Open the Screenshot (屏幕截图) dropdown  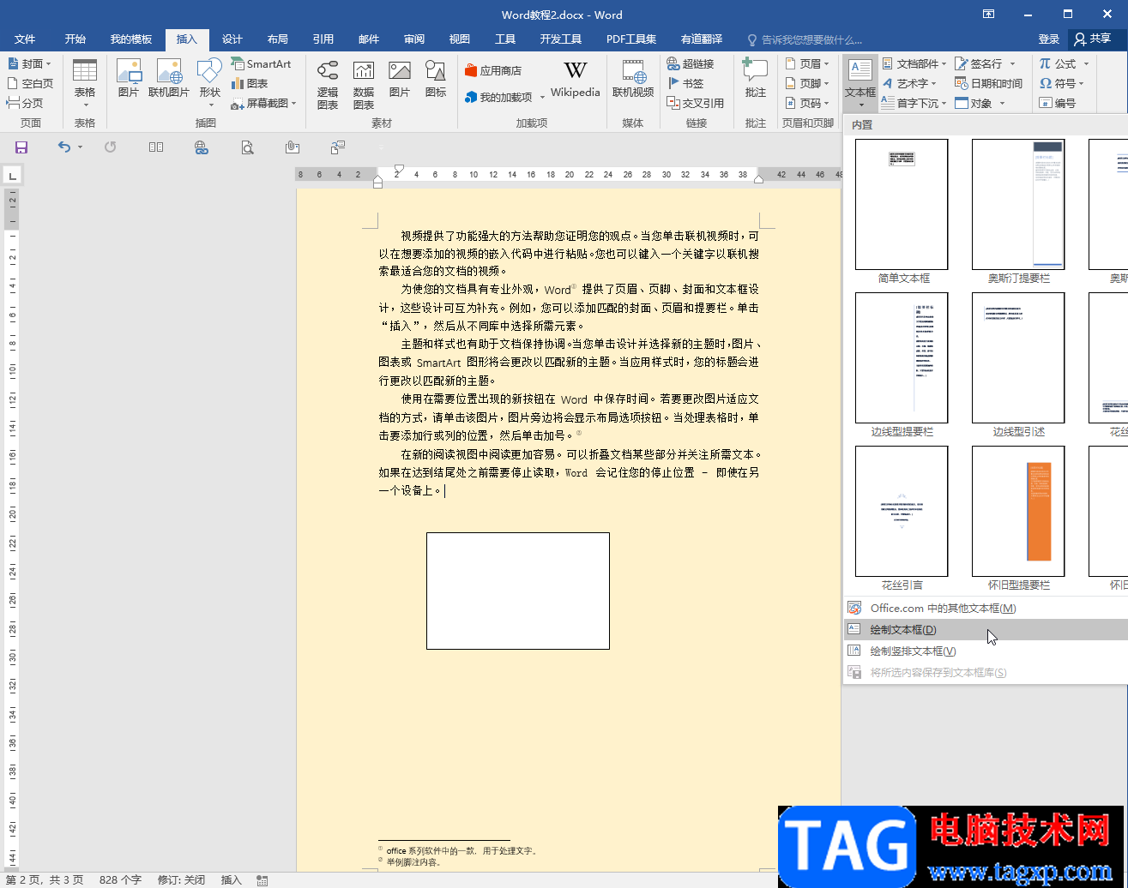pos(263,103)
